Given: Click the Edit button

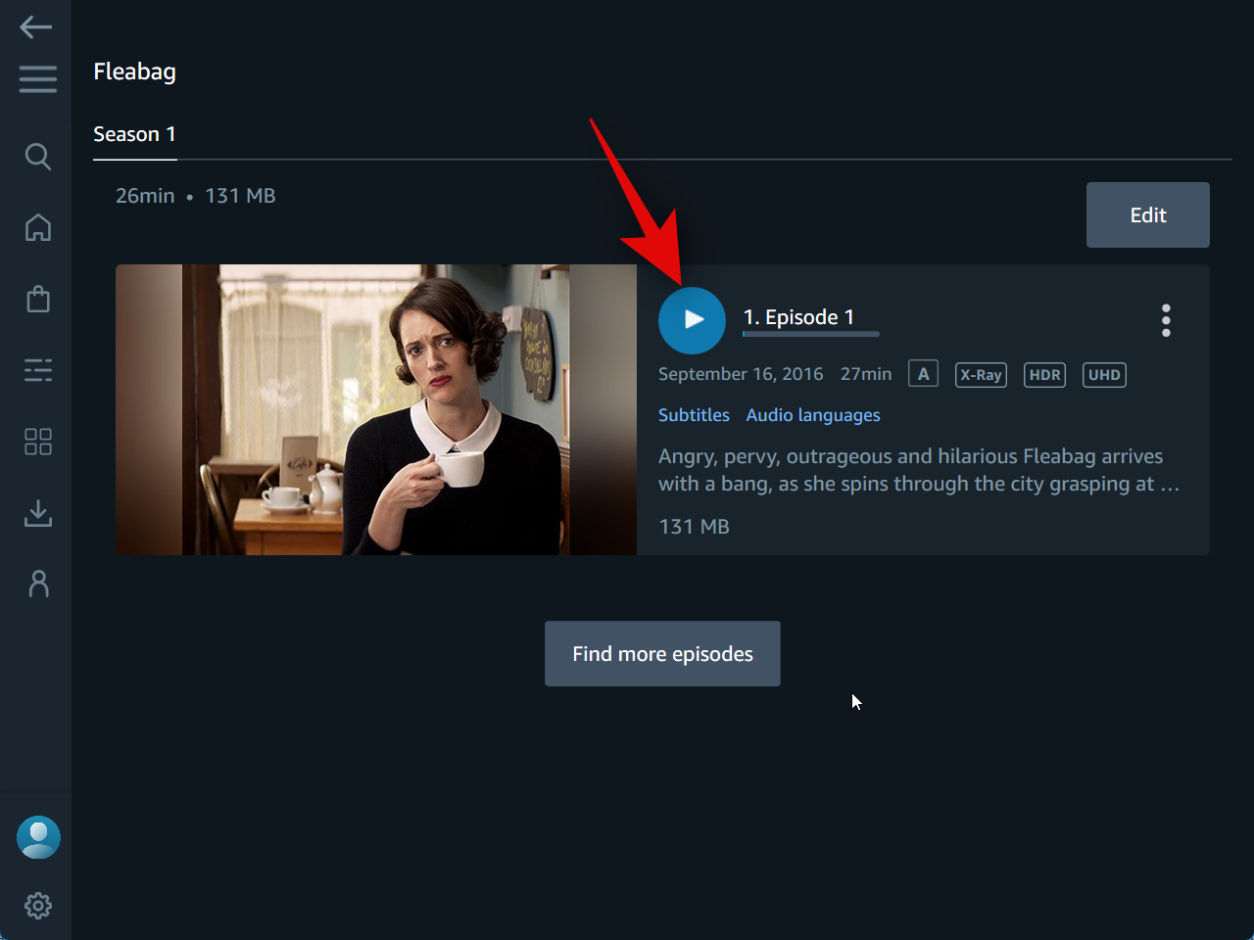Looking at the screenshot, I should 1148,215.
